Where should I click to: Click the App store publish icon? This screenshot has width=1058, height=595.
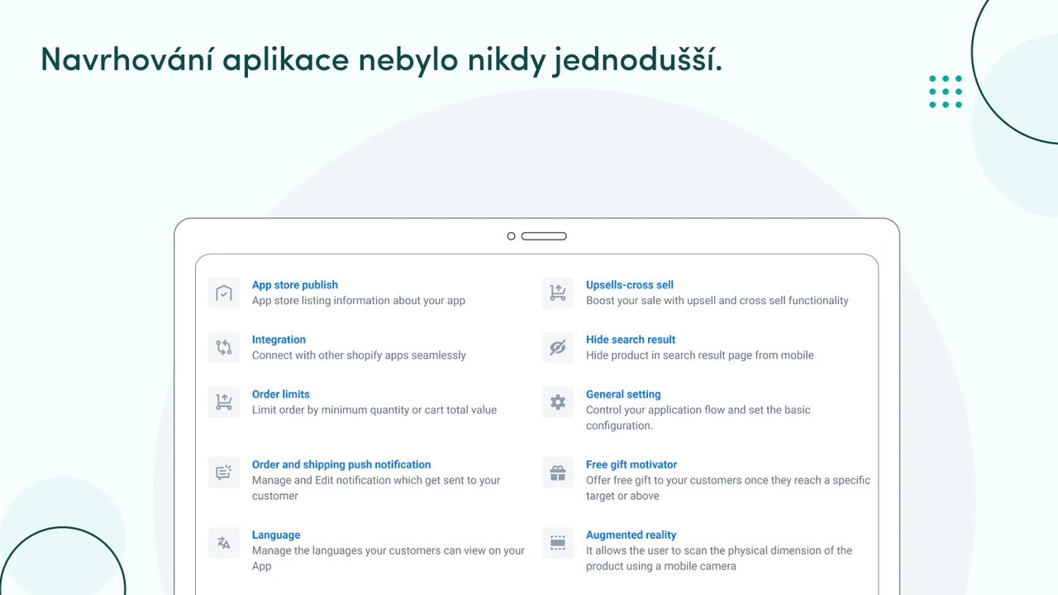tap(224, 293)
